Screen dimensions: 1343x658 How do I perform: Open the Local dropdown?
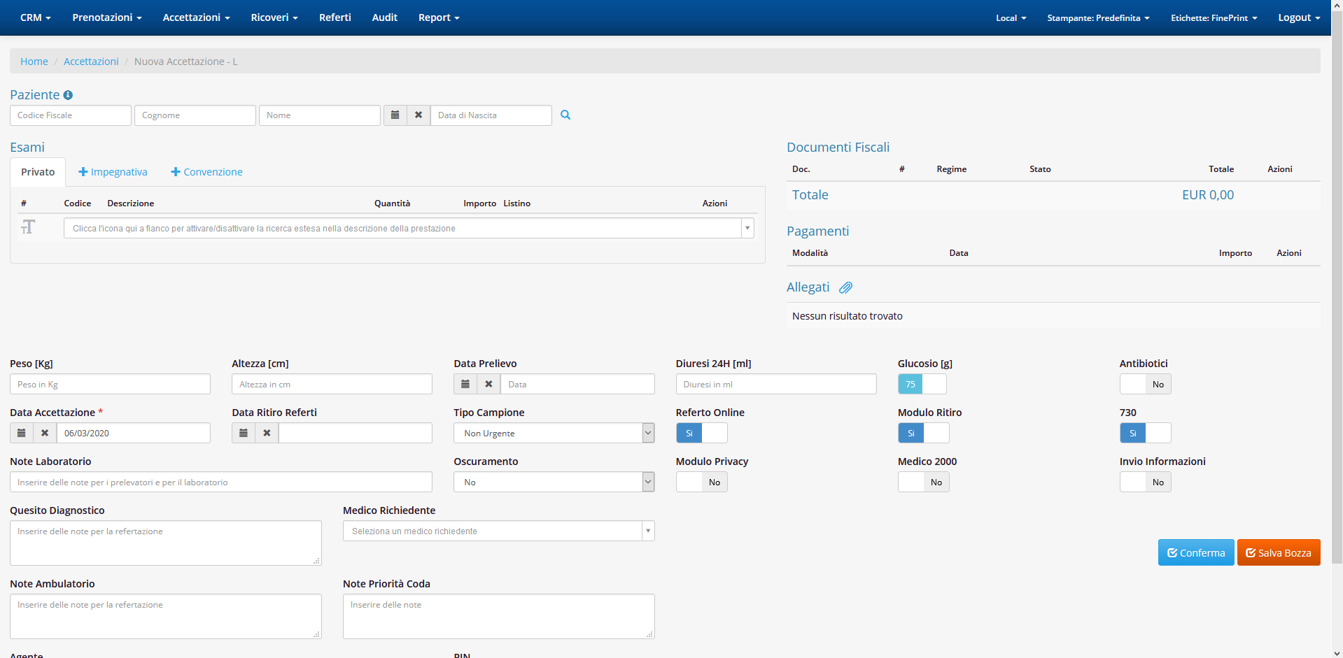(1011, 17)
